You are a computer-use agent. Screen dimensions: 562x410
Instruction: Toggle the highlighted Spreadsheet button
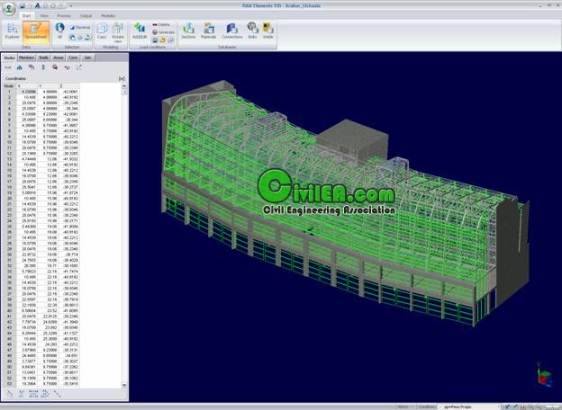[36, 31]
